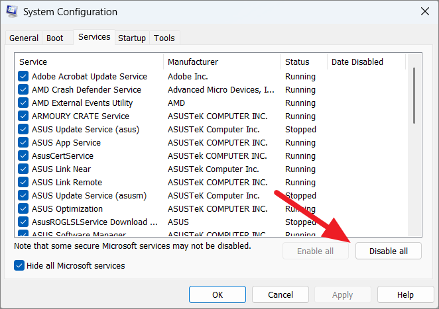This screenshot has height=309, width=439.
Task: Uncheck AMD Crash Defender Service checkbox
Action: (x=23, y=90)
